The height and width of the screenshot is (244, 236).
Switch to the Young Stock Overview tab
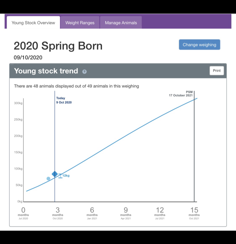pos(33,23)
